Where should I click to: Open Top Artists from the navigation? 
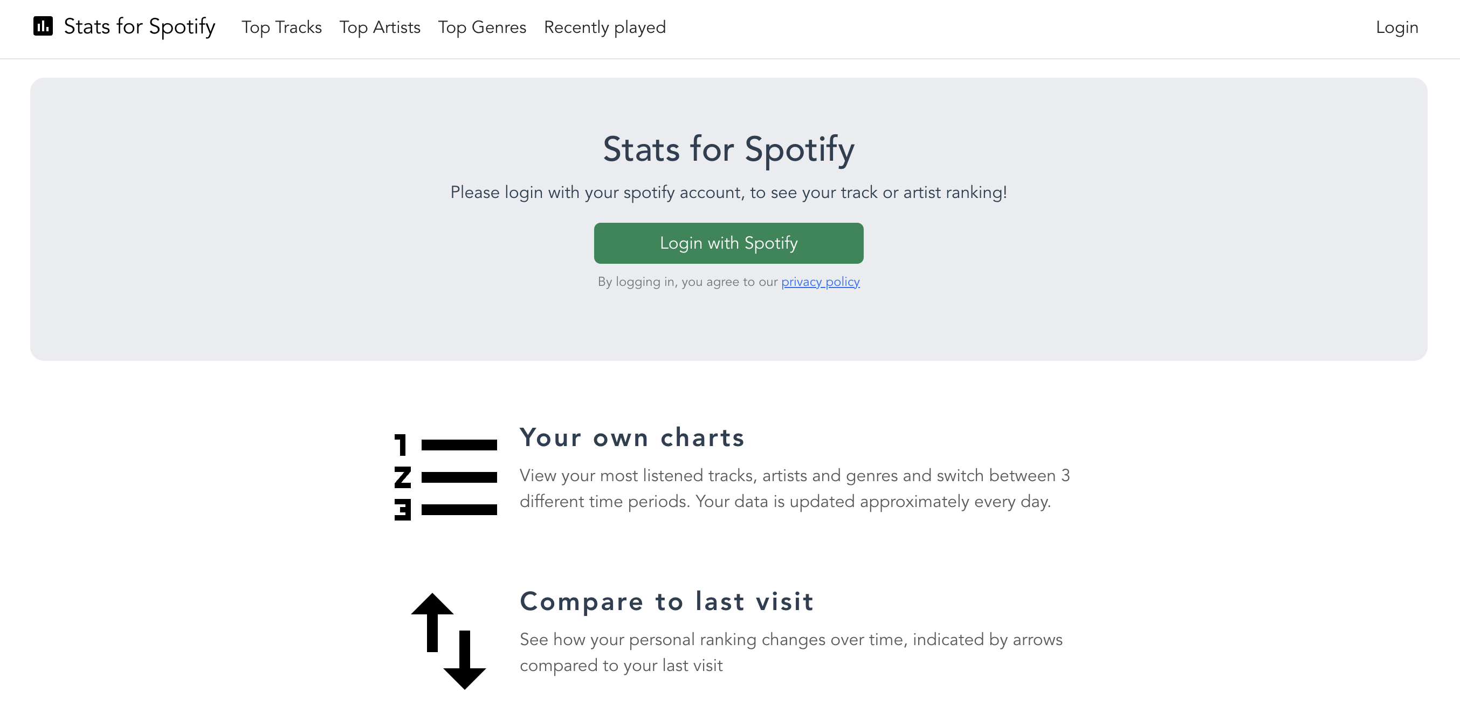[x=380, y=27]
